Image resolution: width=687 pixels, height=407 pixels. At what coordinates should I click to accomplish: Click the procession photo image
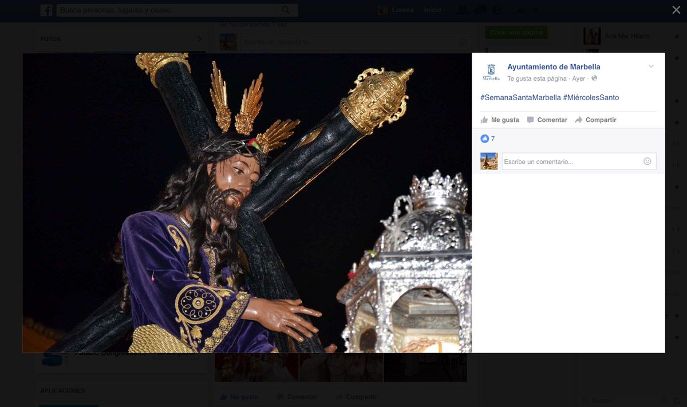[x=247, y=203]
